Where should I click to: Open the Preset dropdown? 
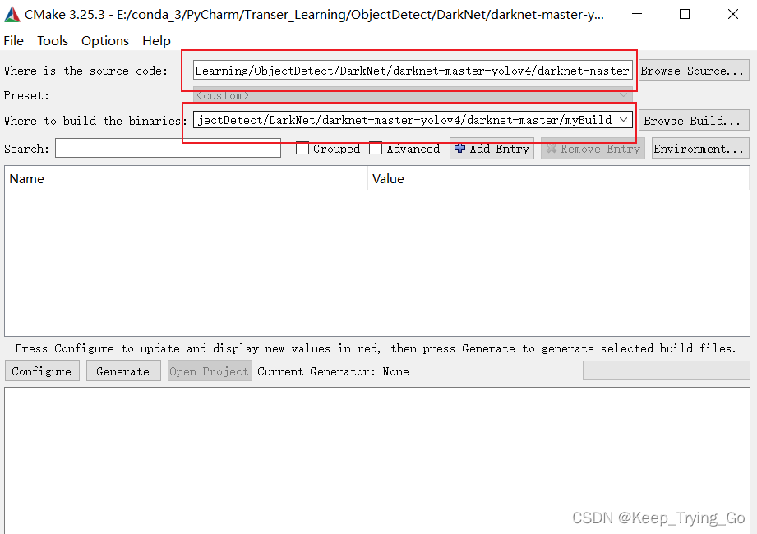[x=621, y=95]
